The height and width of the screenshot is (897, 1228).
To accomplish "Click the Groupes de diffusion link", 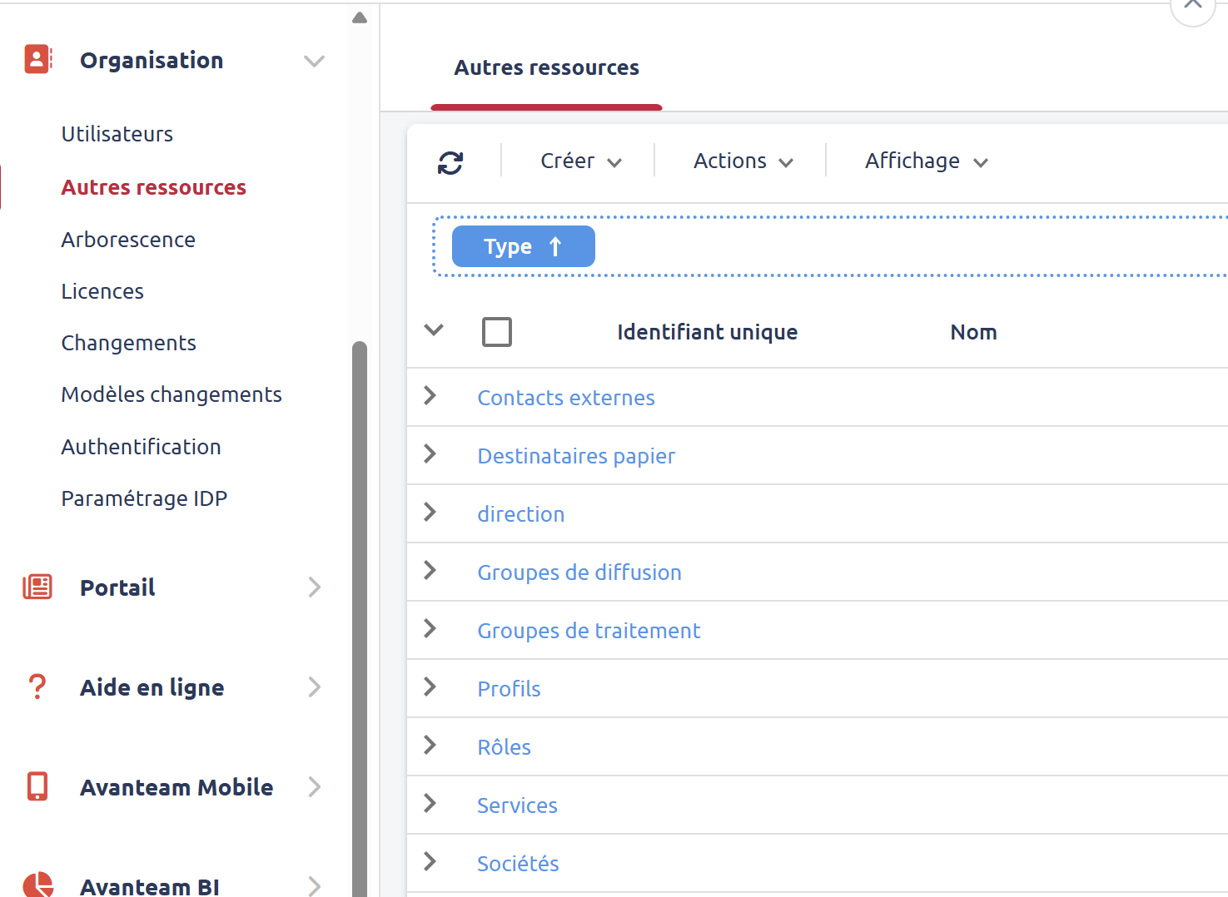I will (579, 572).
